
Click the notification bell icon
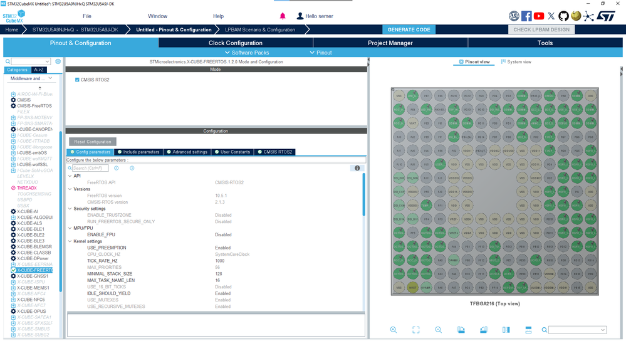coord(283,16)
